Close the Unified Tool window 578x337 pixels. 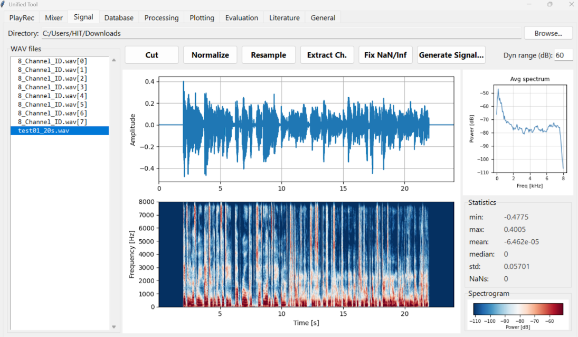click(x=571, y=4)
